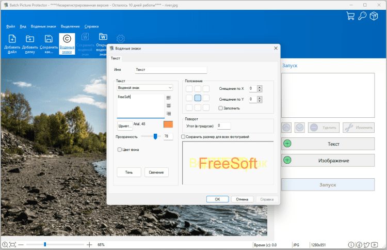
Task: Add an Изображение watermark
Action: (328, 160)
